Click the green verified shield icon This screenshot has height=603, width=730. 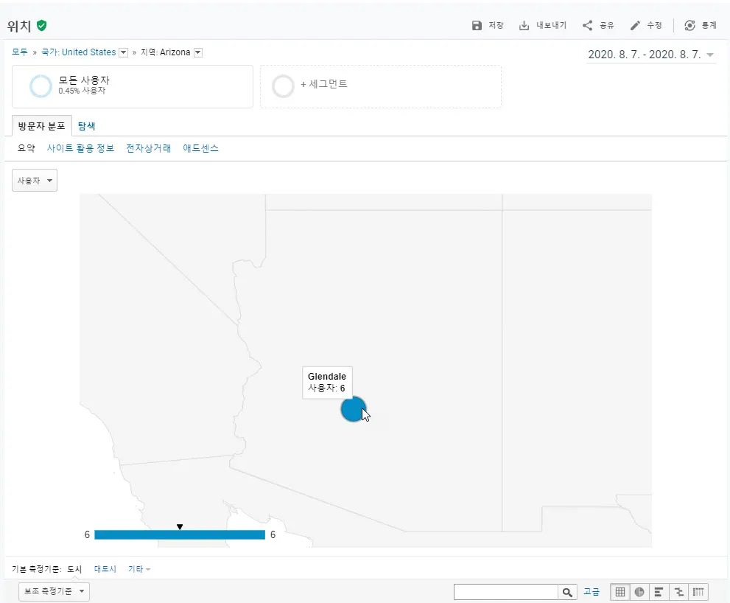[42, 26]
